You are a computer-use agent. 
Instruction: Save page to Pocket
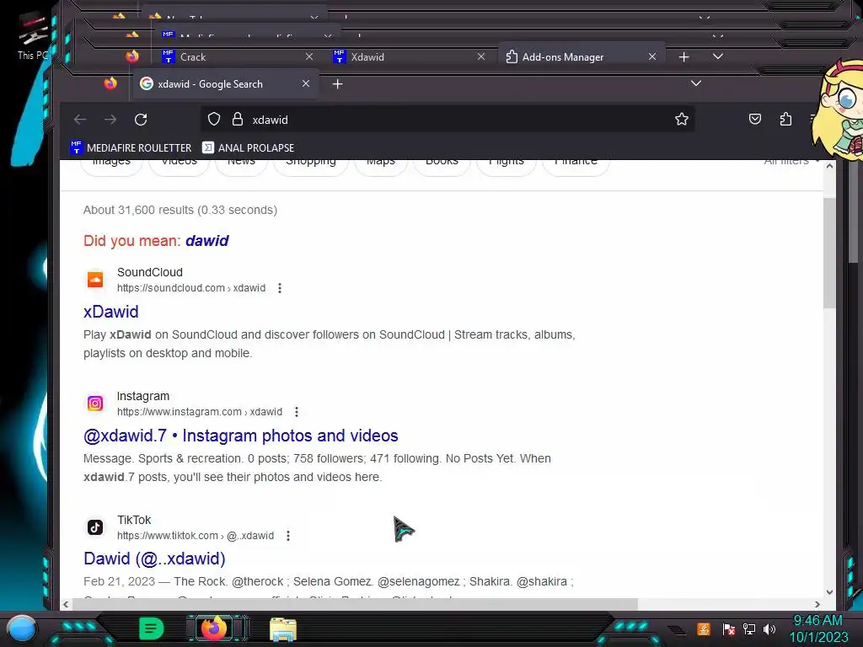tap(755, 119)
